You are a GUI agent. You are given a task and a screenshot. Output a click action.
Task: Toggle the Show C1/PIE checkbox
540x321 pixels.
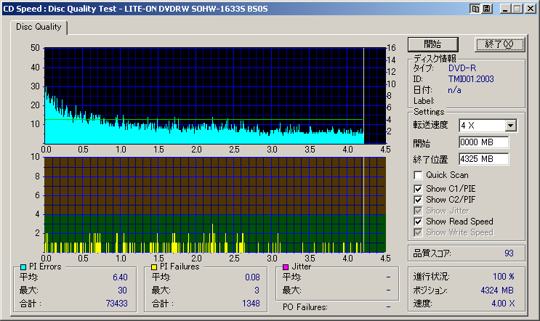[418, 189]
